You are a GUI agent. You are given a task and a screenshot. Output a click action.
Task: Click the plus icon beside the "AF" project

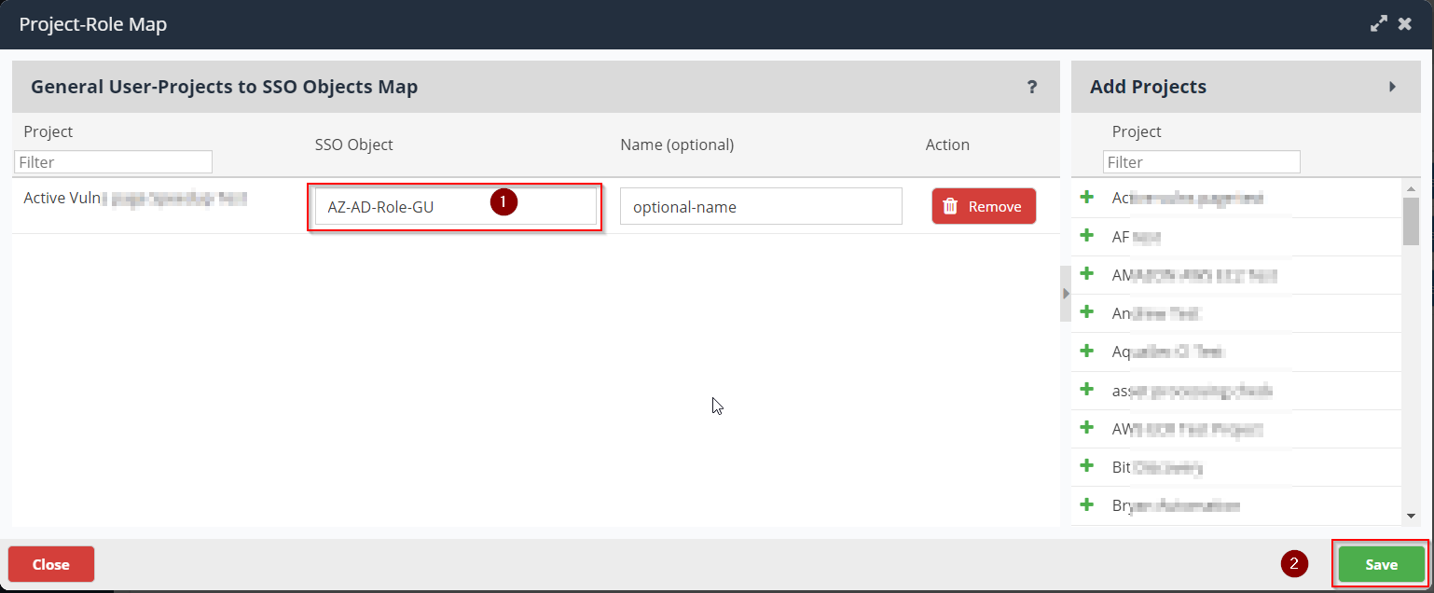pos(1086,236)
